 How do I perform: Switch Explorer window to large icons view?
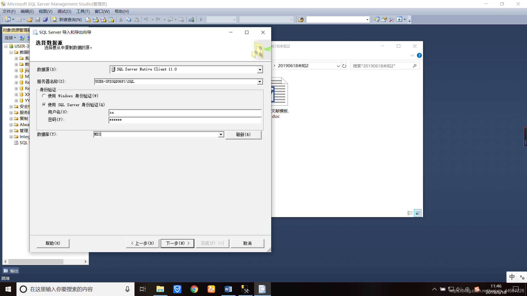coord(418,213)
